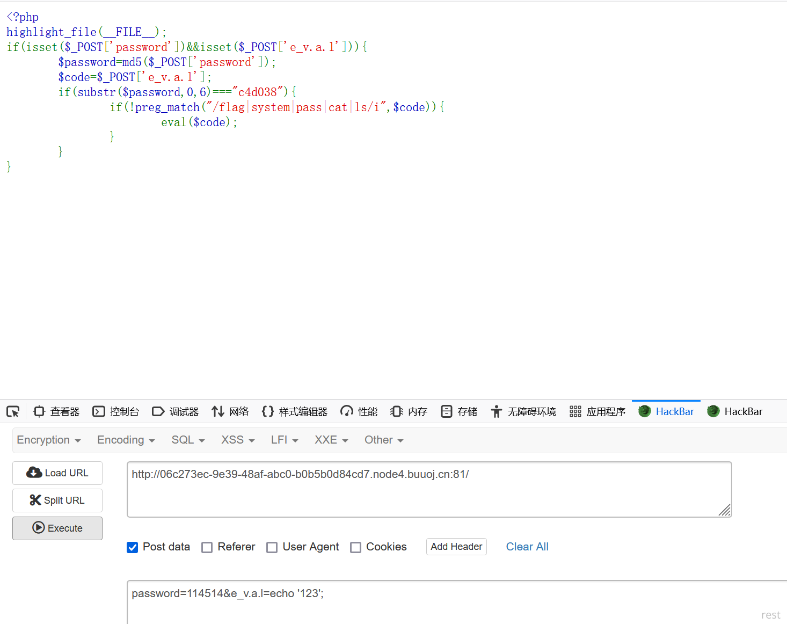The height and width of the screenshot is (624, 787).
Task: Grab the URL textarea resize handle
Action: coord(725,511)
